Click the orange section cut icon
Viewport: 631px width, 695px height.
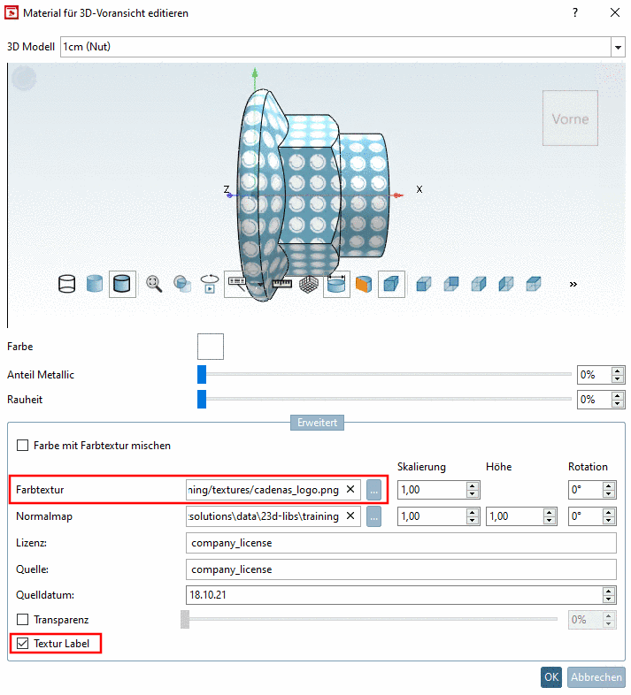click(364, 284)
